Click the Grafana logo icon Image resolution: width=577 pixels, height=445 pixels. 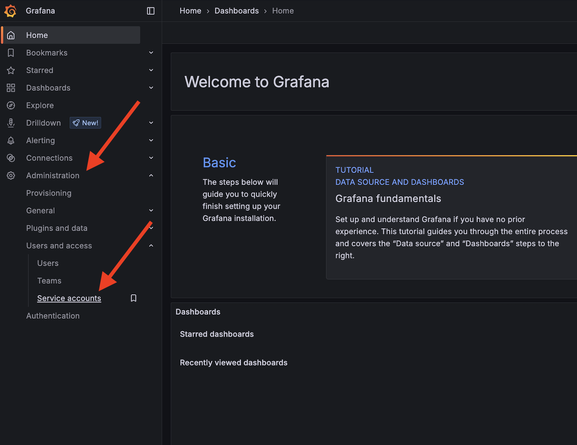tap(11, 11)
